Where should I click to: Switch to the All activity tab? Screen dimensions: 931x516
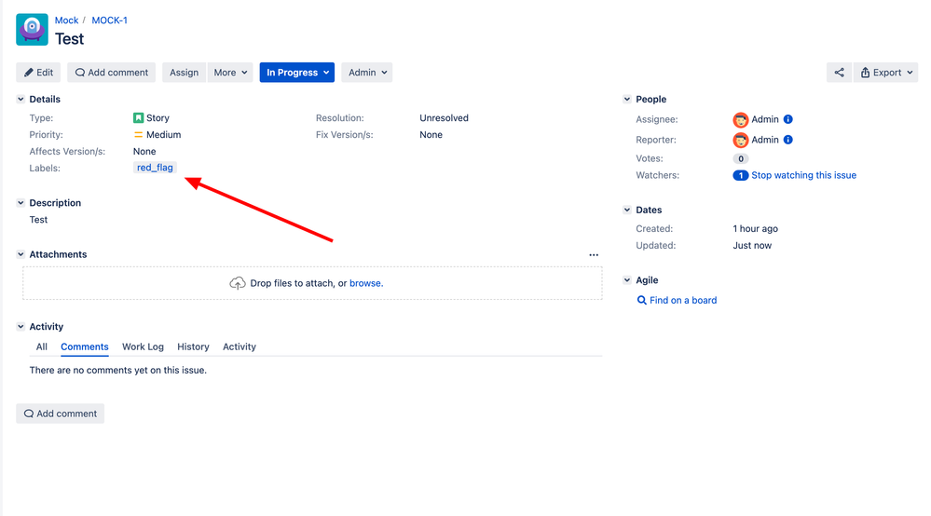[x=42, y=347]
